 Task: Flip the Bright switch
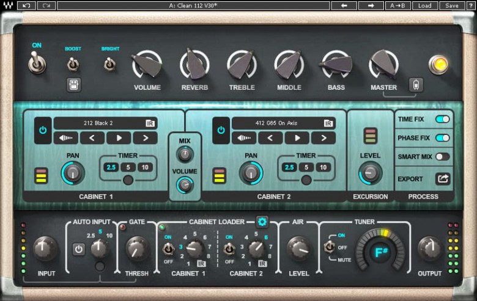click(110, 64)
